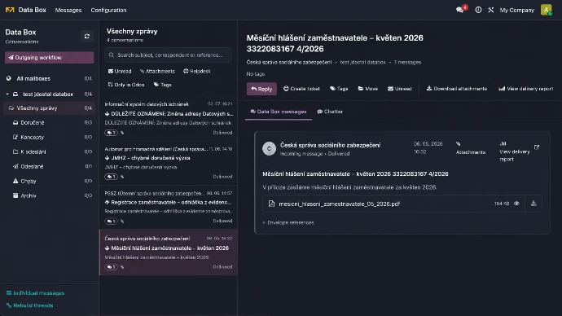Image resolution: width=562 pixels, height=316 pixels.
Task: Open JMHZ – chybné doručení výzva conversation
Action: 169,163
